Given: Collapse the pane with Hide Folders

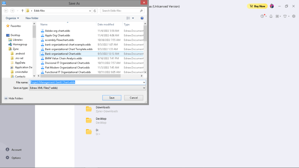Looking at the screenshot, I should coord(14,98).
